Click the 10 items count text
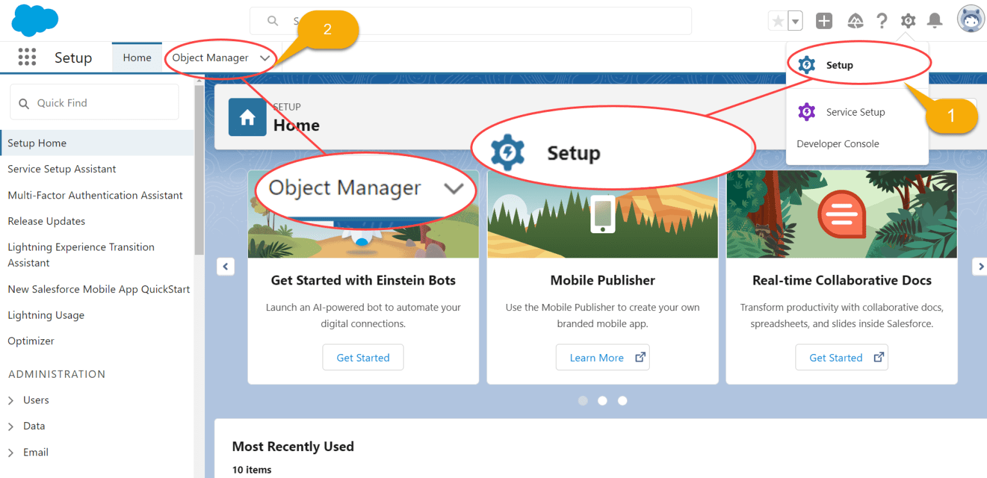 pos(252,470)
